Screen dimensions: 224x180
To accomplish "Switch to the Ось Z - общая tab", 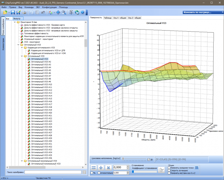I will (134, 18).
